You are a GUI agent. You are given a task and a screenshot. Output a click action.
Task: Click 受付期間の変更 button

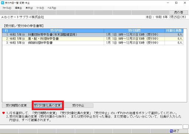point(16,105)
